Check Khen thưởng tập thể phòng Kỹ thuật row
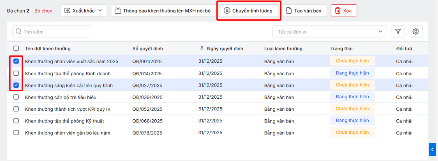This screenshot has width=438, height=161. pos(16,121)
